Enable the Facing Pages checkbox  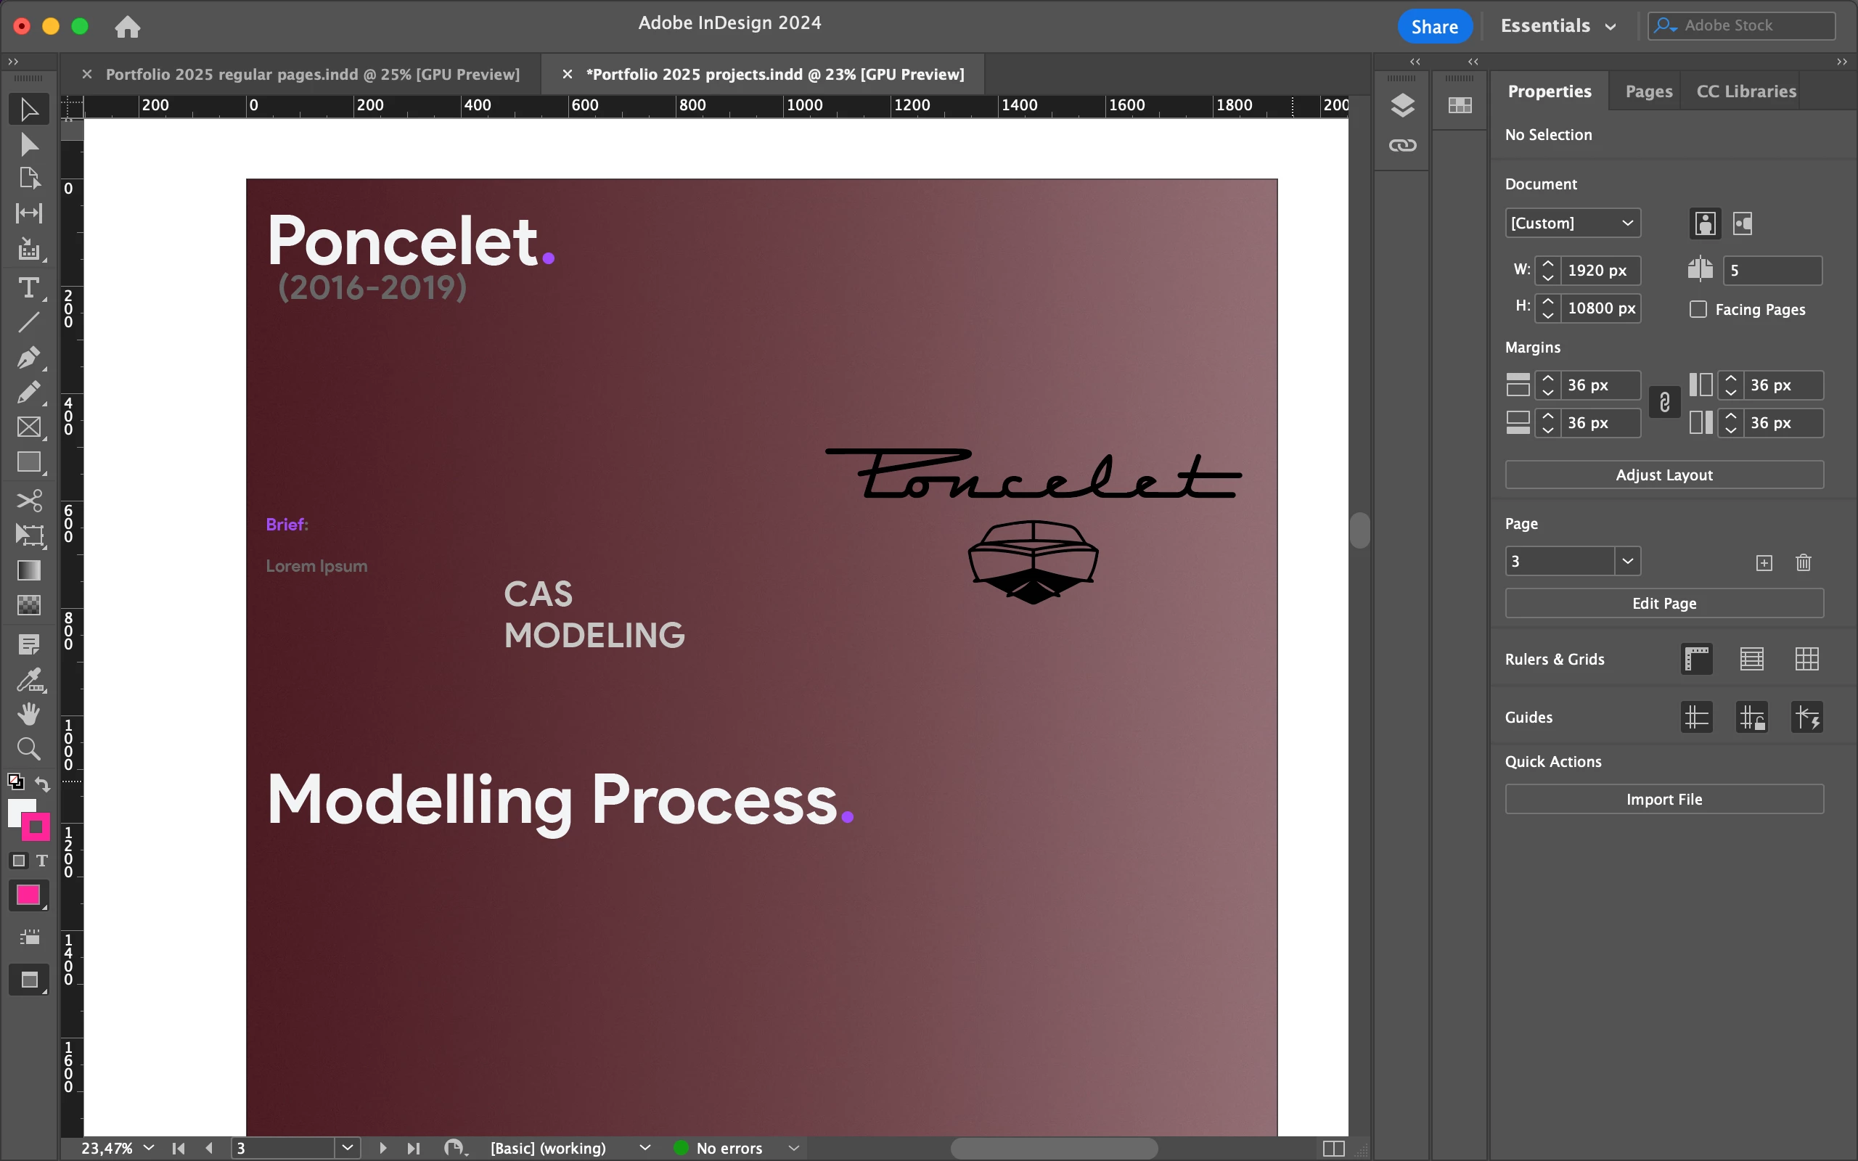click(1698, 309)
